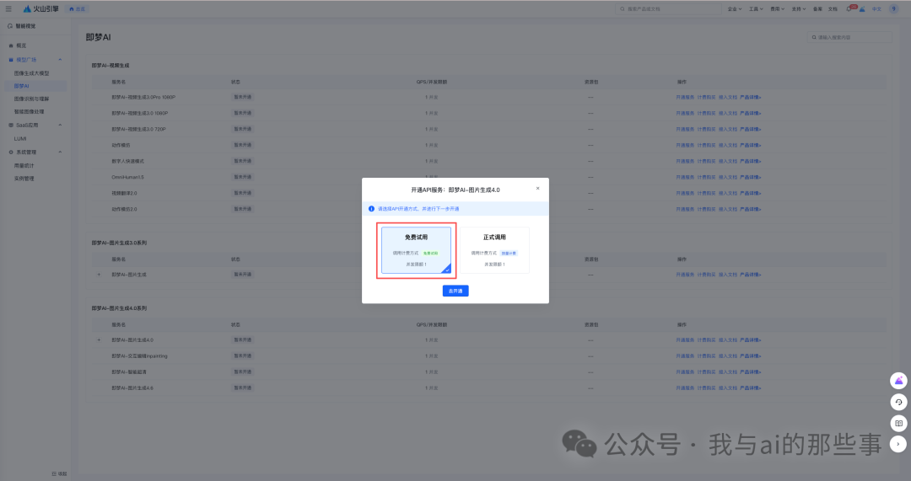The image size is (911, 481).
Task: Click the SaaS应用 icon in sidebar
Action: [x=10, y=126]
